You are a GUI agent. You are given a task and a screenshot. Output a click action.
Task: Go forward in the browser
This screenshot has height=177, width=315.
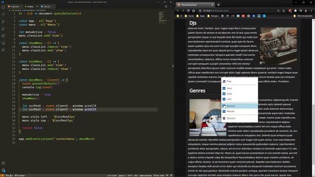pyautogui.click(x=183, y=11)
